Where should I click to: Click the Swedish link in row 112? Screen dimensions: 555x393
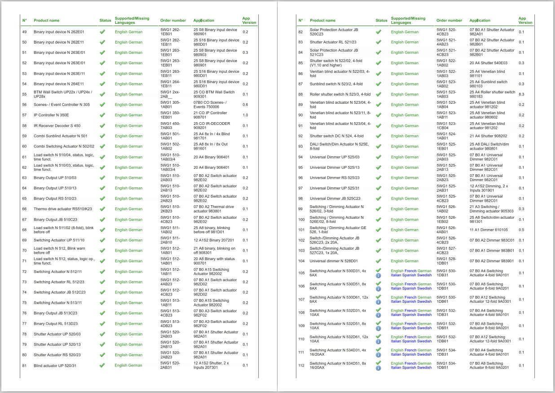tap(424, 367)
